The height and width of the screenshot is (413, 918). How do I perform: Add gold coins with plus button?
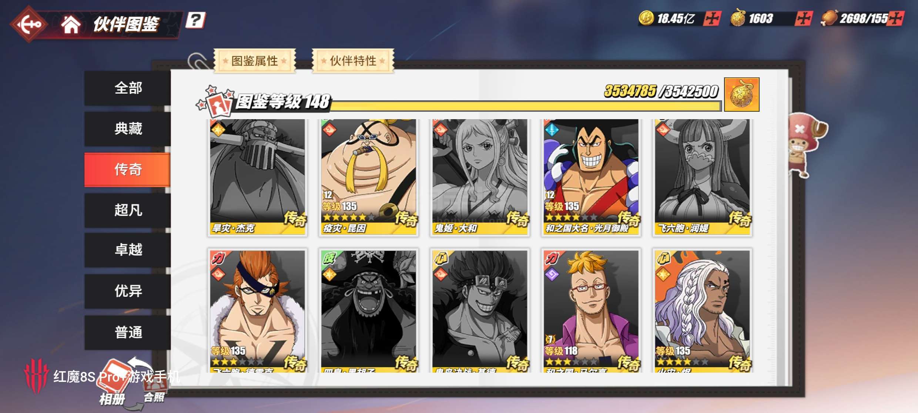pyautogui.click(x=713, y=19)
